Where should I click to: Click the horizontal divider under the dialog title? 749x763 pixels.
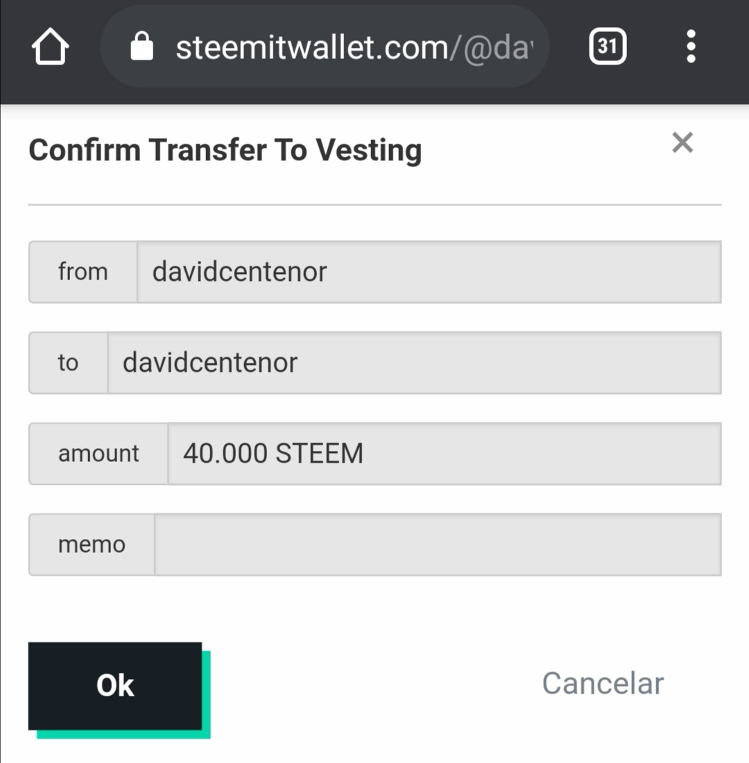(374, 205)
